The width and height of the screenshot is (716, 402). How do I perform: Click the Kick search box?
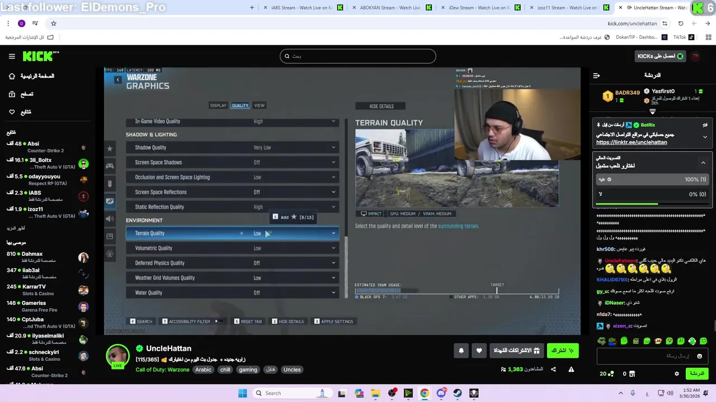[358, 56]
